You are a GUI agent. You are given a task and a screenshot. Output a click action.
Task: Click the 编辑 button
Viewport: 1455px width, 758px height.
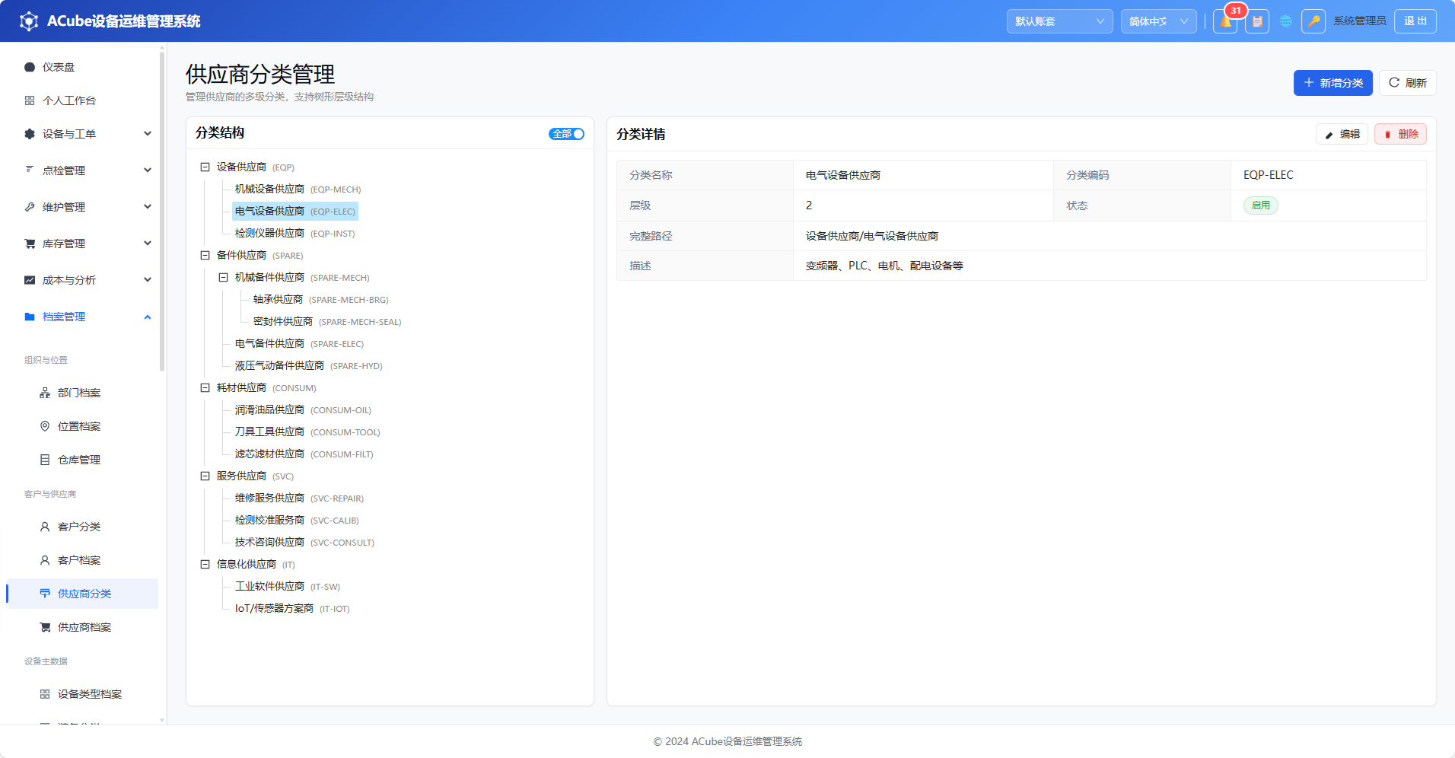coord(1342,134)
